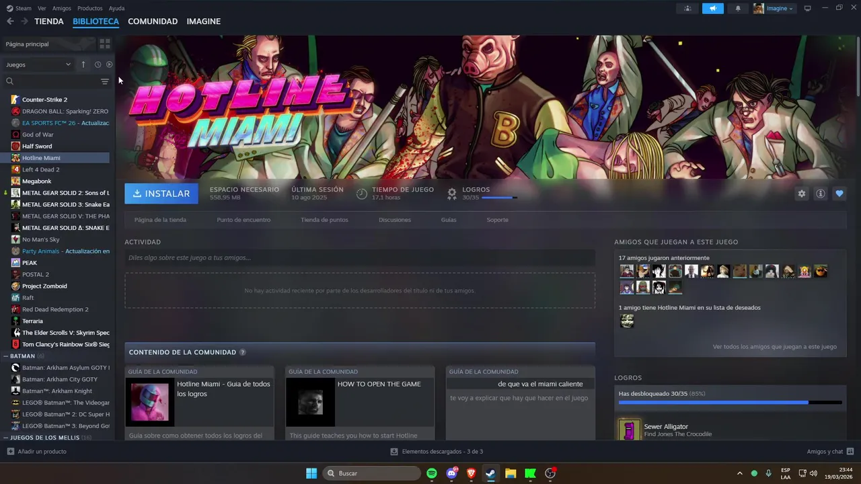Open game settings gear icon
The height and width of the screenshot is (484, 861).
click(802, 194)
